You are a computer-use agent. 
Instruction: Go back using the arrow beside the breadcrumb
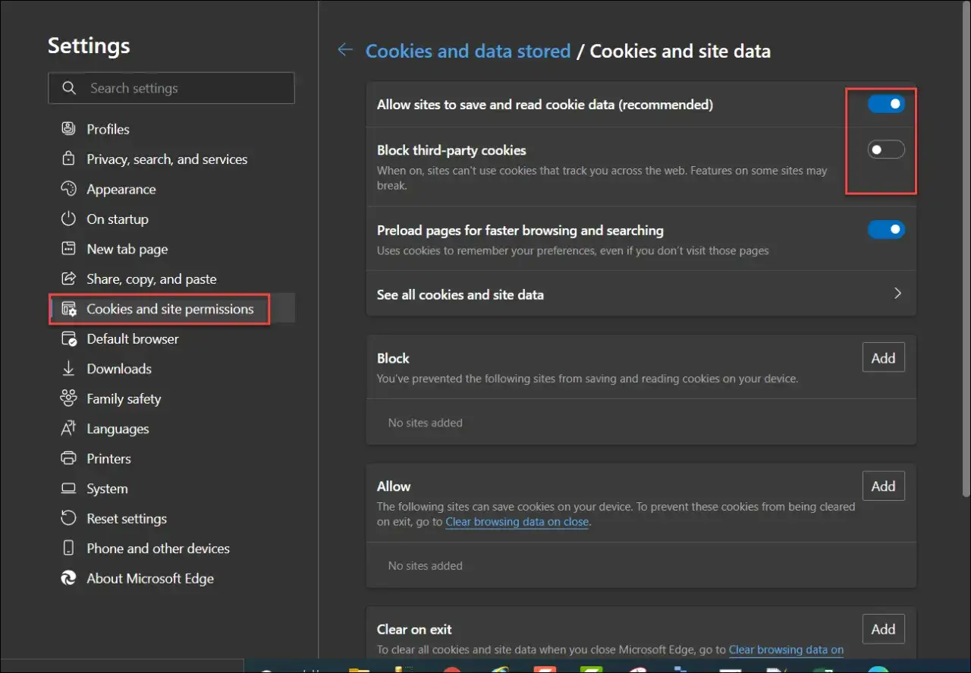click(345, 50)
